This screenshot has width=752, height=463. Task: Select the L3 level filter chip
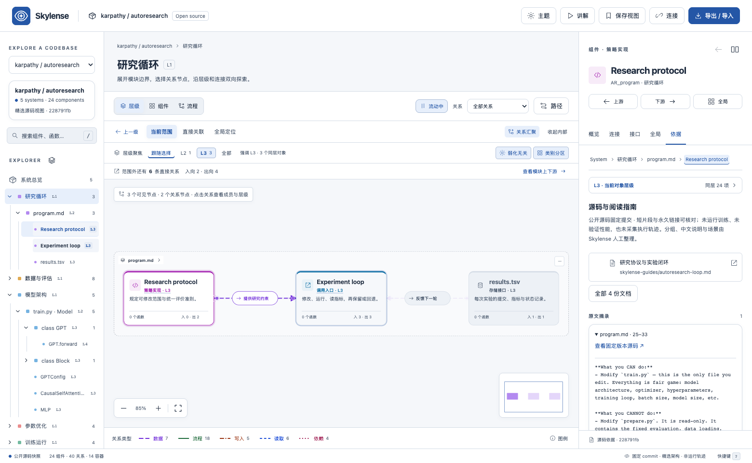(206, 153)
